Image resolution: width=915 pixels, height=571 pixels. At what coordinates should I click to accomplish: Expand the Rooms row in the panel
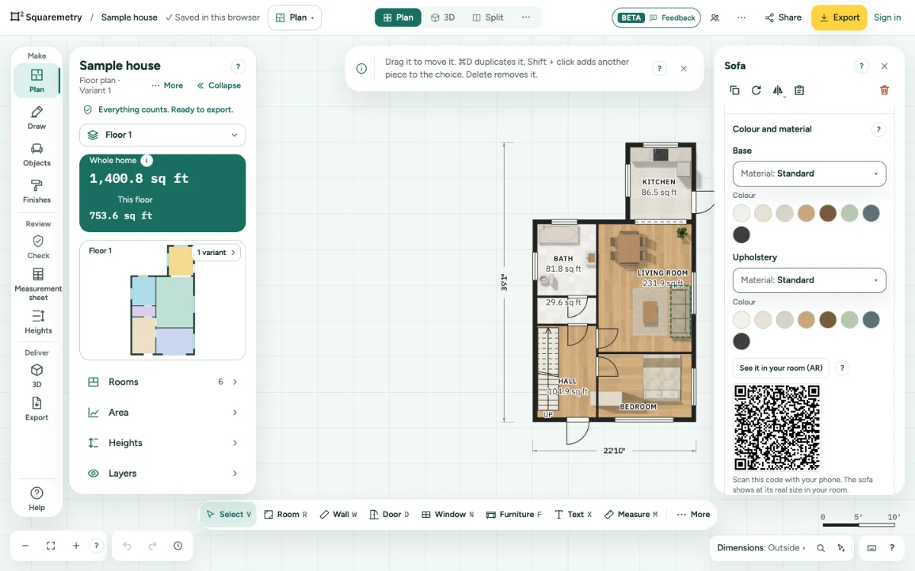point(162,382)
